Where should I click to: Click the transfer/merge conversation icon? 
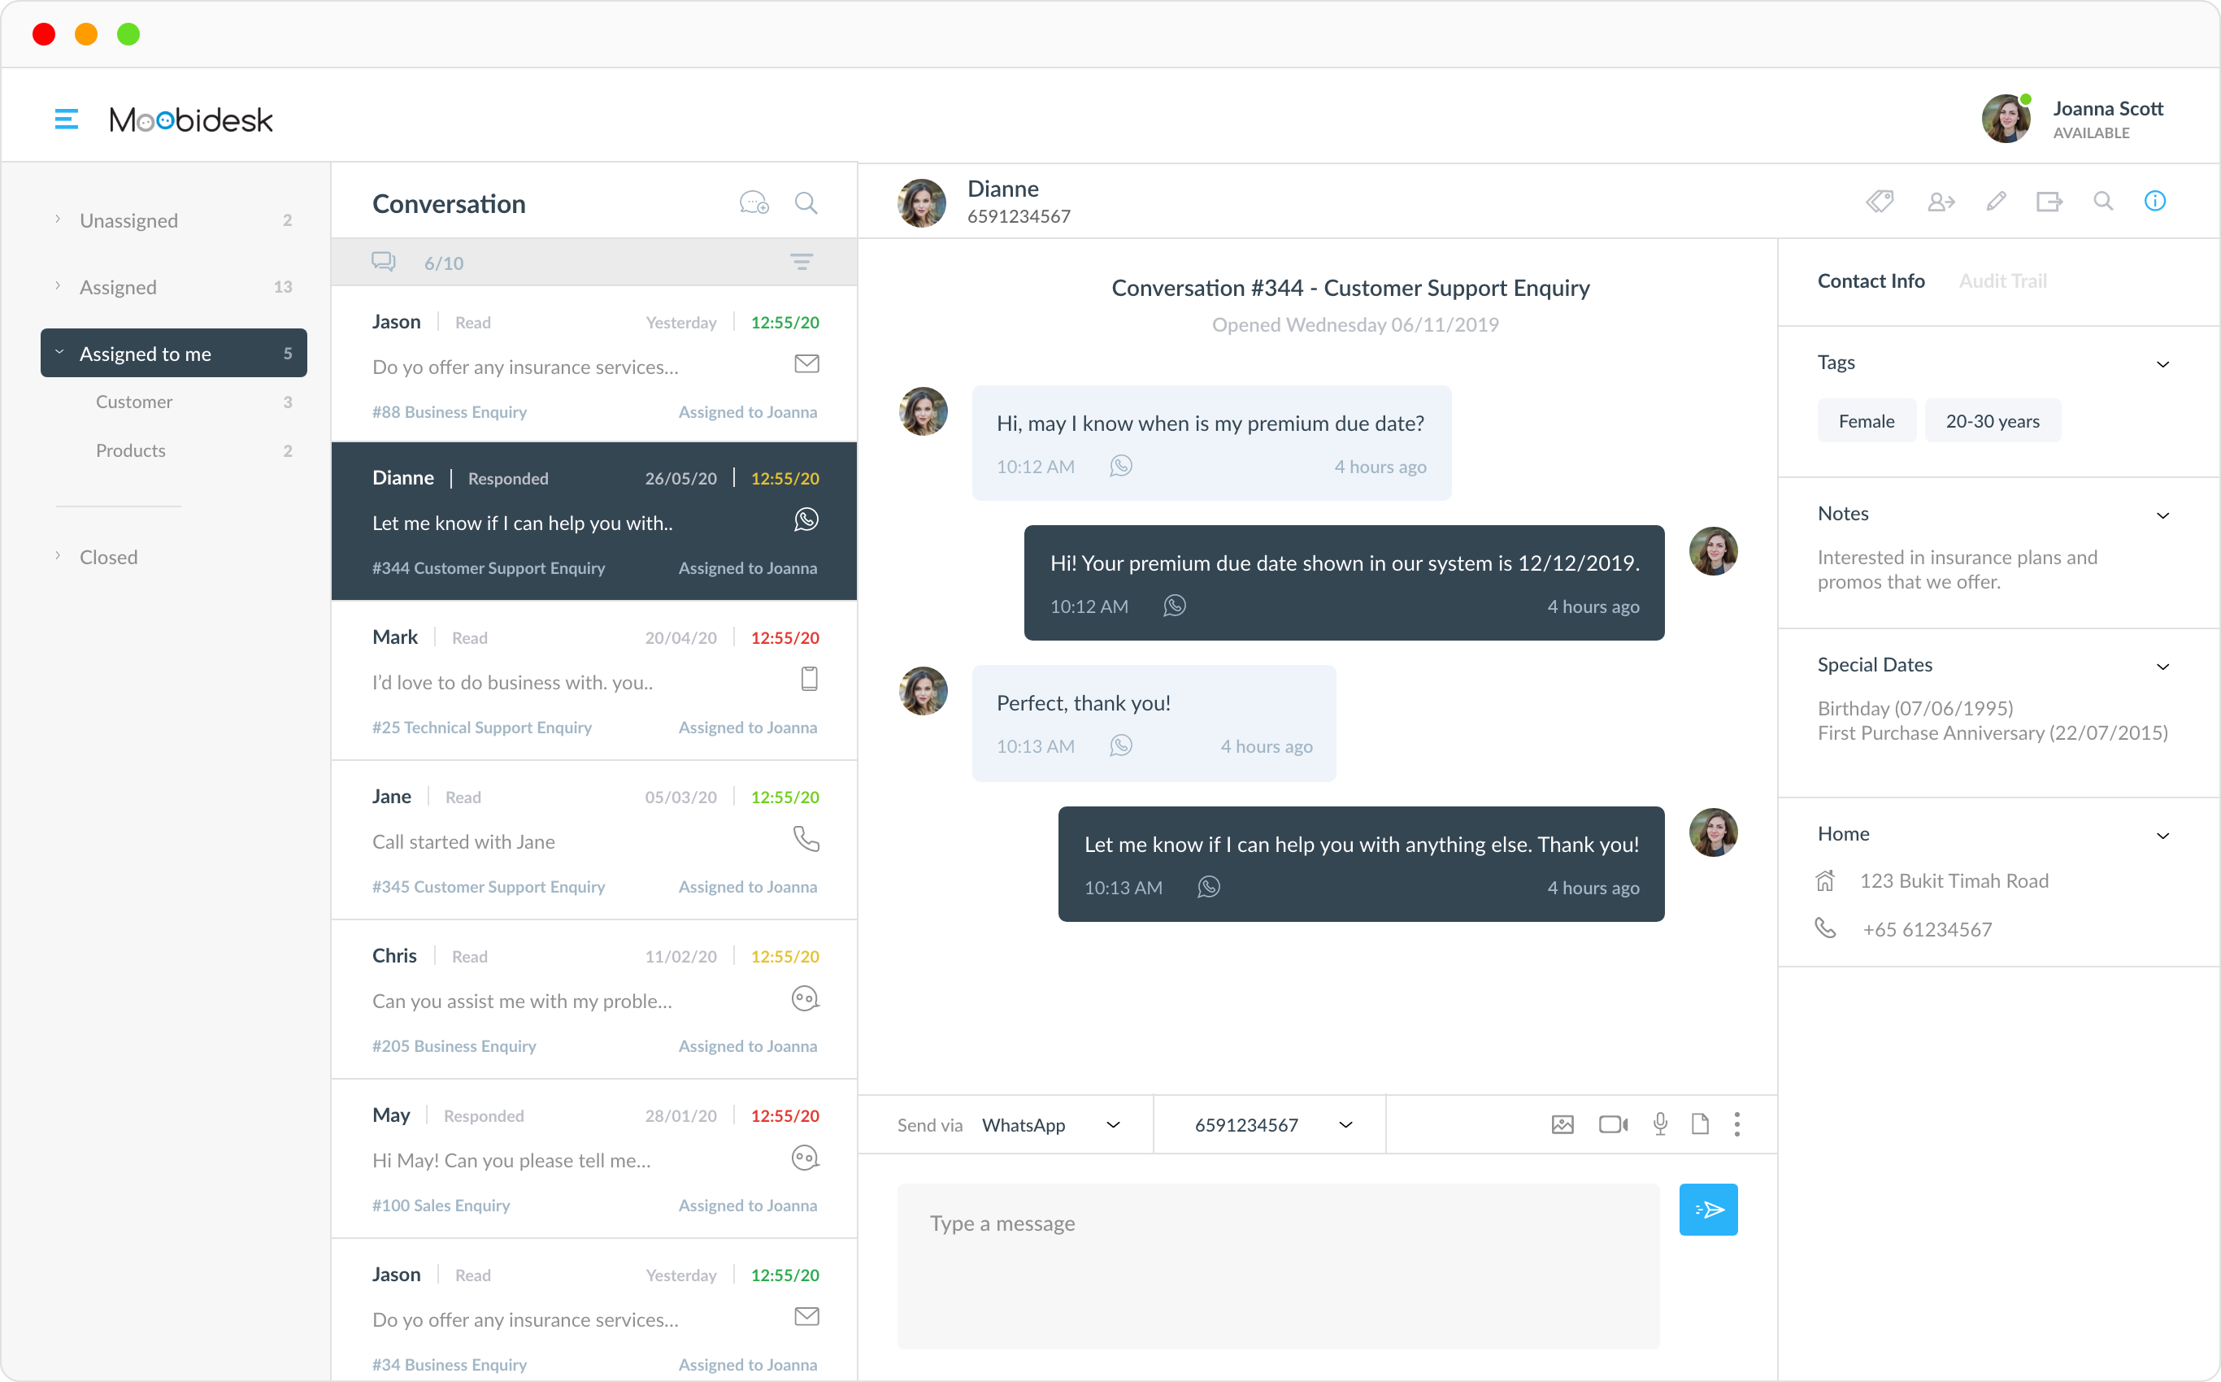[x=2050, y=201]
